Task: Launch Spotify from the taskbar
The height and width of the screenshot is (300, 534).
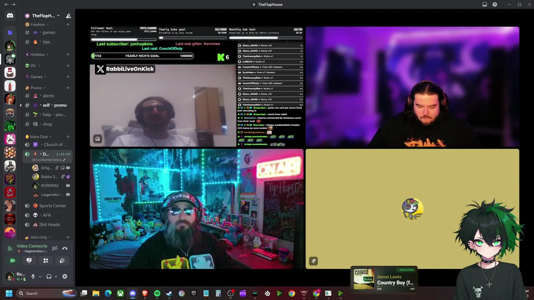Action: (157, 293)
